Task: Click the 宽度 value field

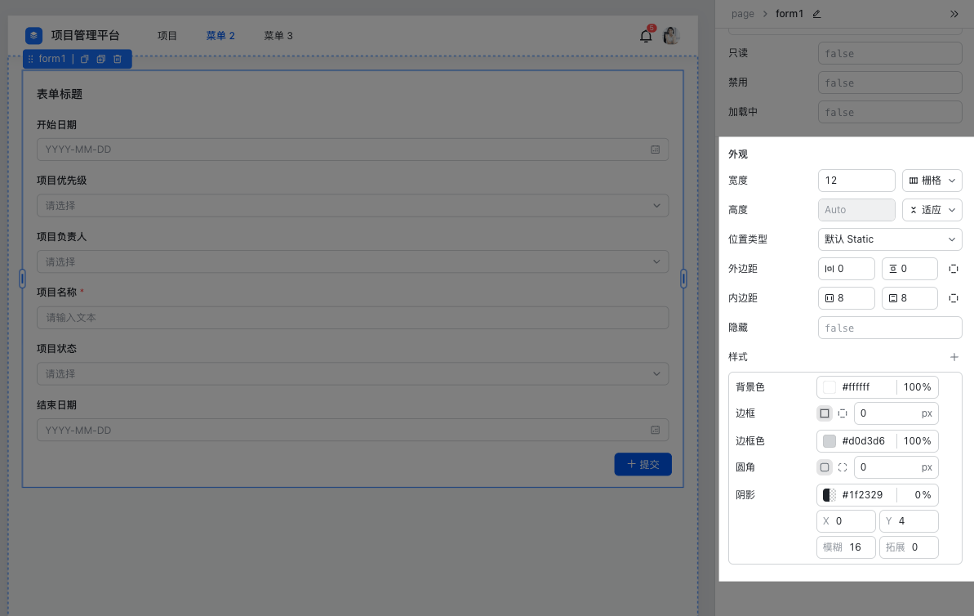Action: [856, 181]
